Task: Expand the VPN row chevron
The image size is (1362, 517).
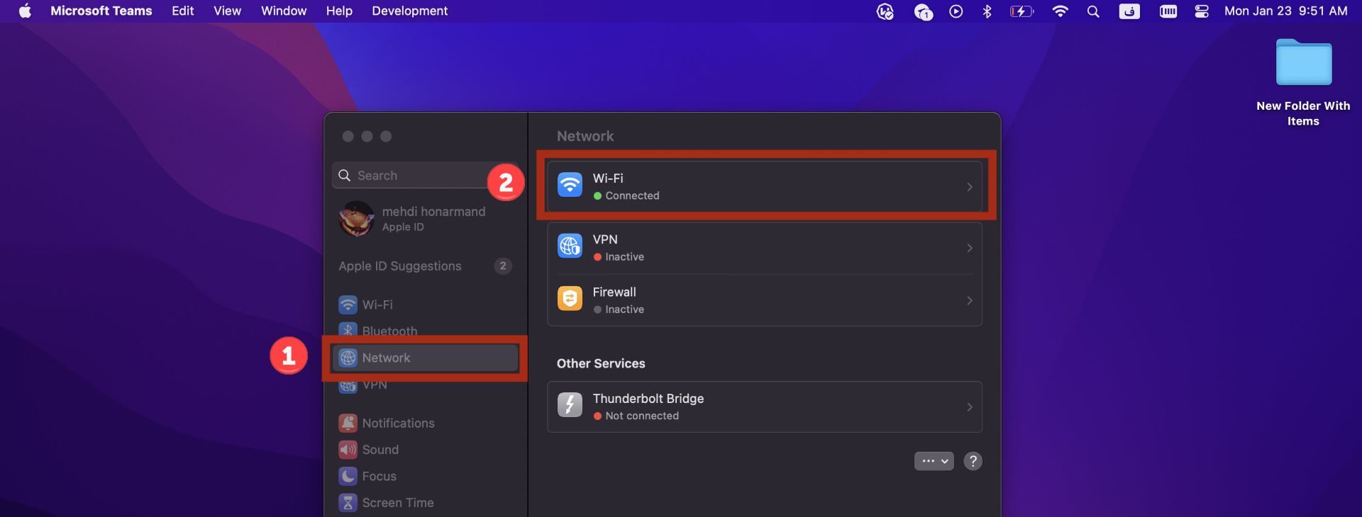Action: tap(970, 248)
